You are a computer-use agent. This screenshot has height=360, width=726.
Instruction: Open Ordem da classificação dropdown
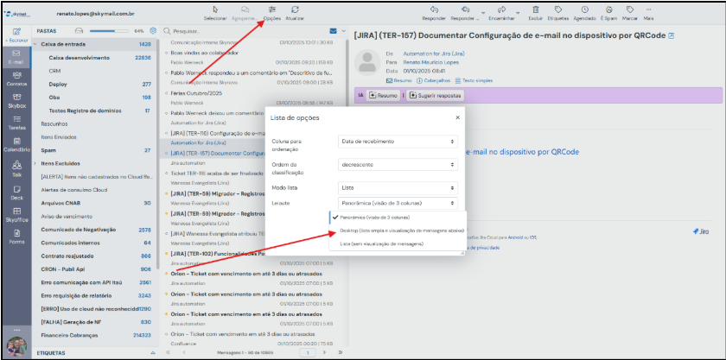click(x=397, y=164)
